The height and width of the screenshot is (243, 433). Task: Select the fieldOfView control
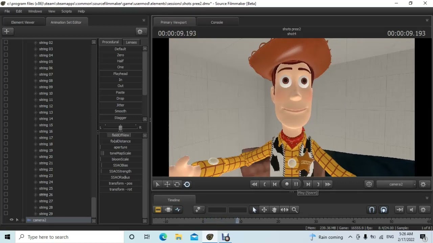120,135
